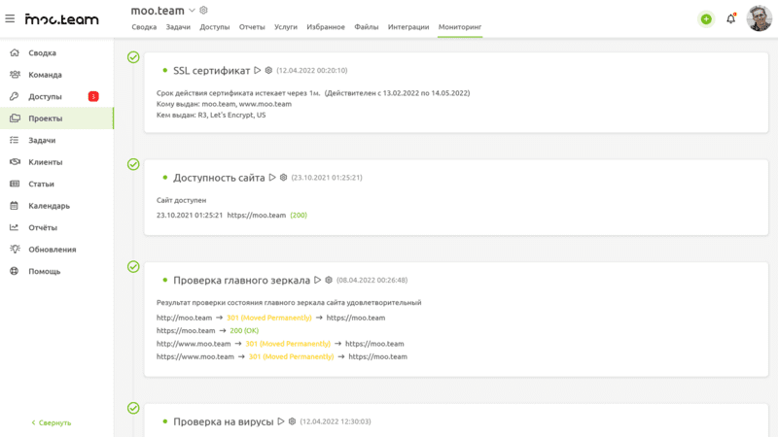
Task: Click the Доступы key icon in sidebar
Action: tap(15, 96)
